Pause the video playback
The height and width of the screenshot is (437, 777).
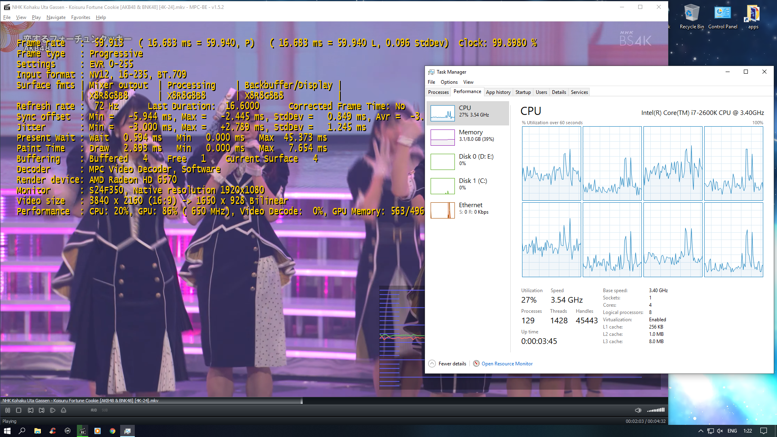click(8, 410)
